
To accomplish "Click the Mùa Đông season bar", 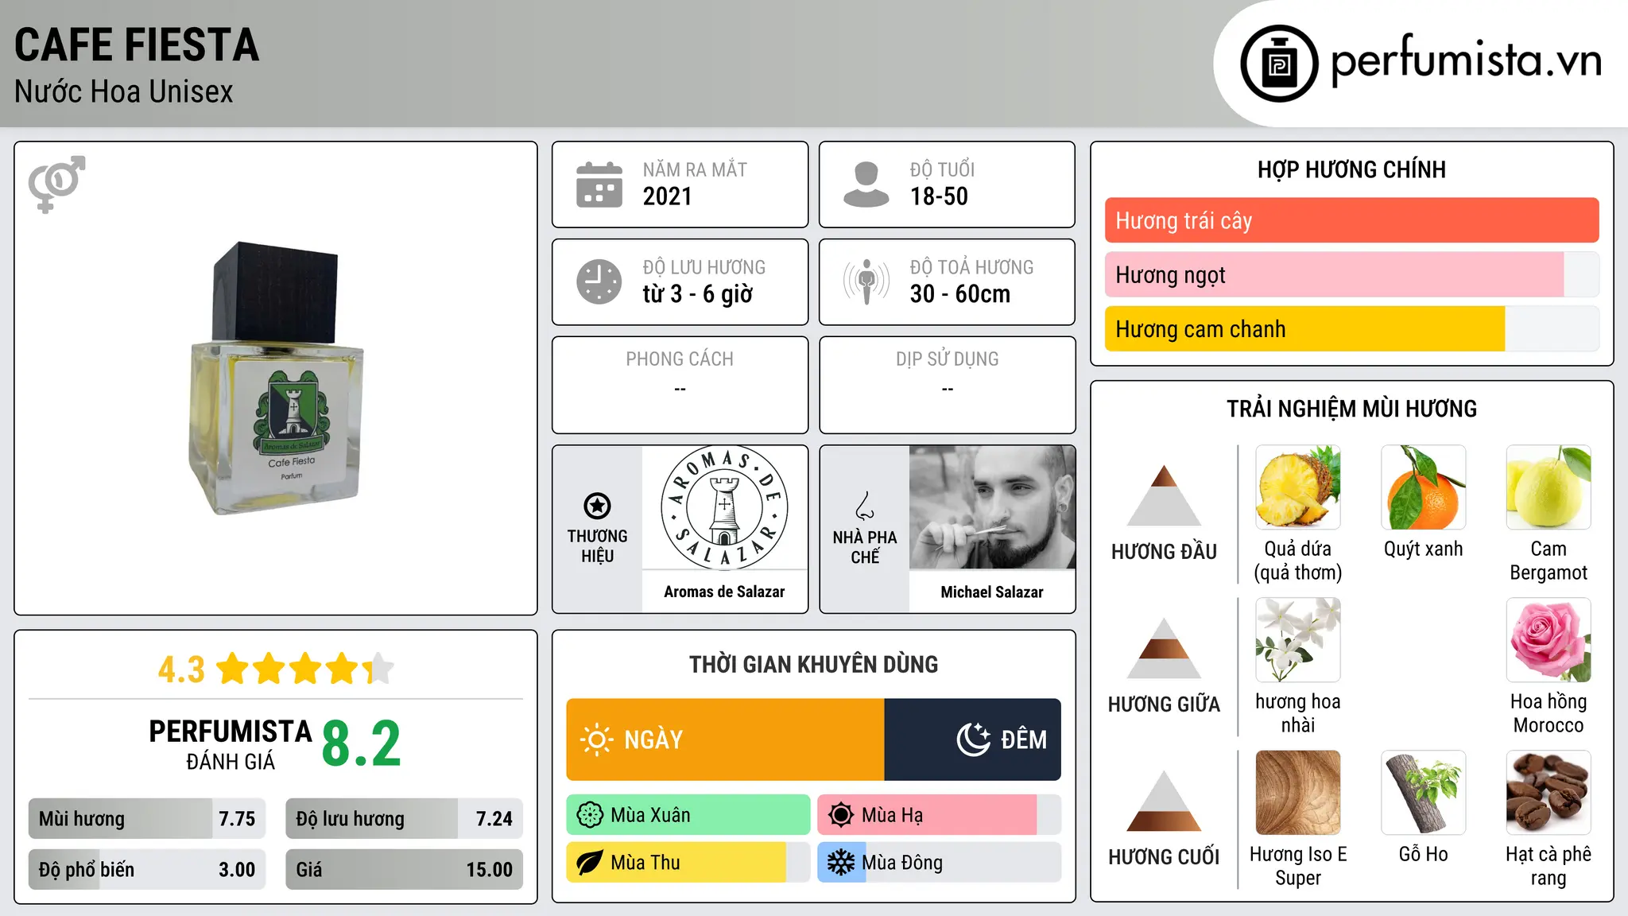I will click(939, 863).
